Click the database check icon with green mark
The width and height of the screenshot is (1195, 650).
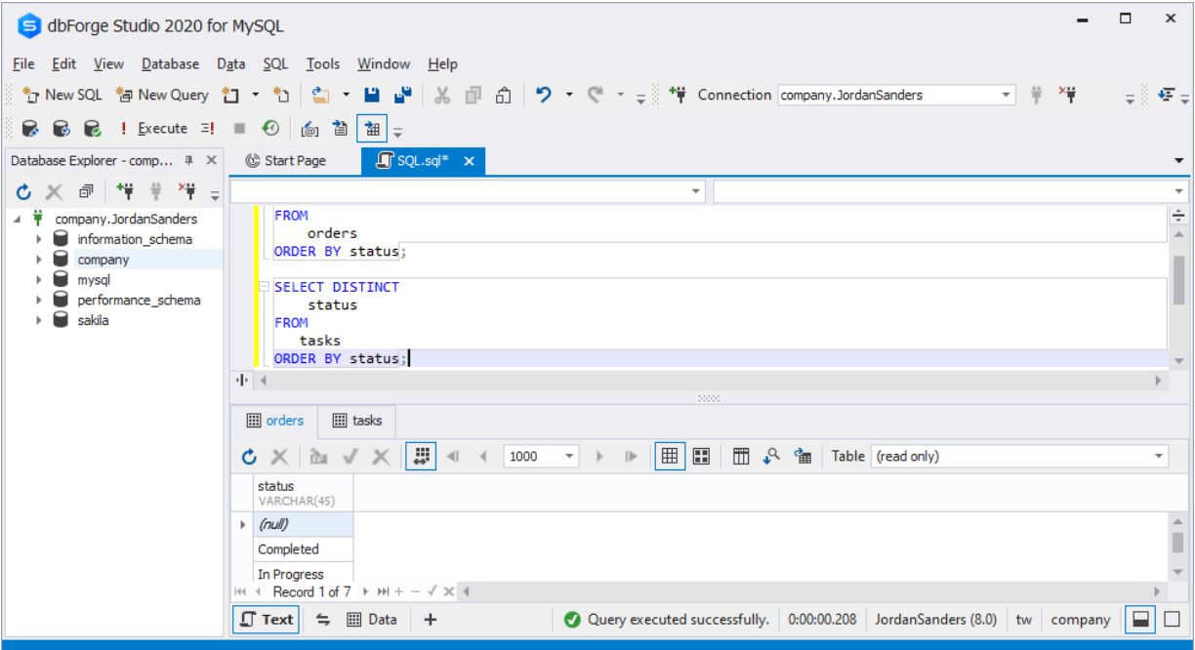coord(93,128)
